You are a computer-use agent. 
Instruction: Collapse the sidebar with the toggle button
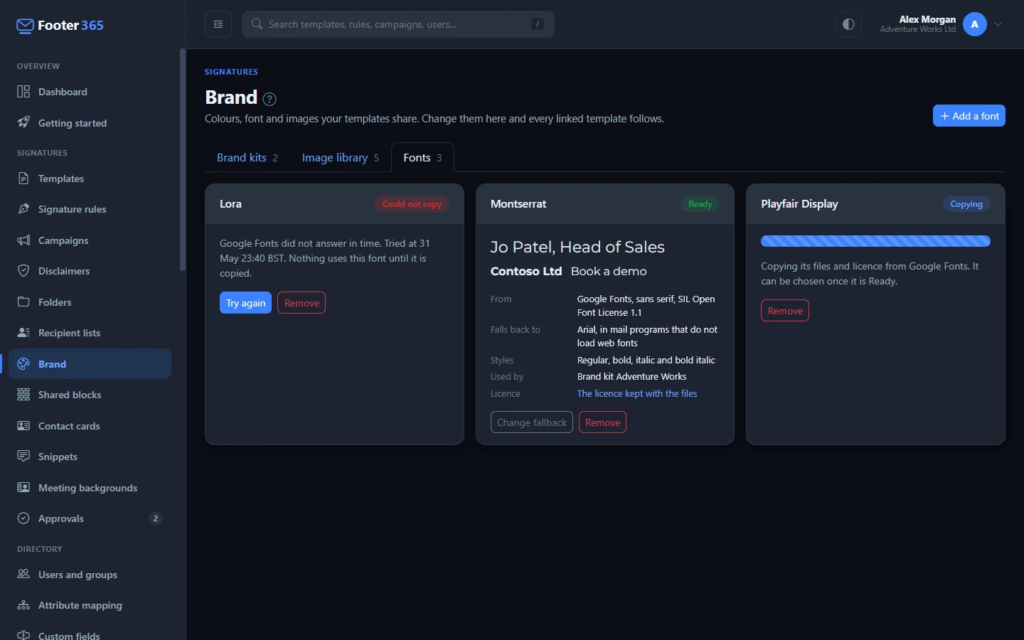point(218,24)
